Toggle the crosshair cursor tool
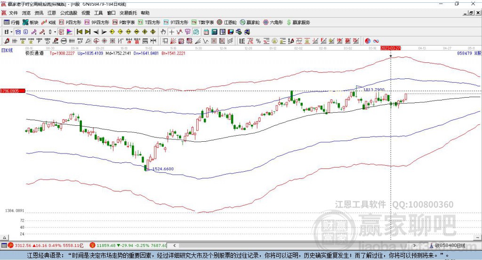 (171, 32)
